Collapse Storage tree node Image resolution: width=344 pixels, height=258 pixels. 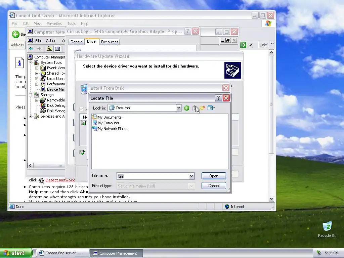pyautogui.click(x=31, y=95)
